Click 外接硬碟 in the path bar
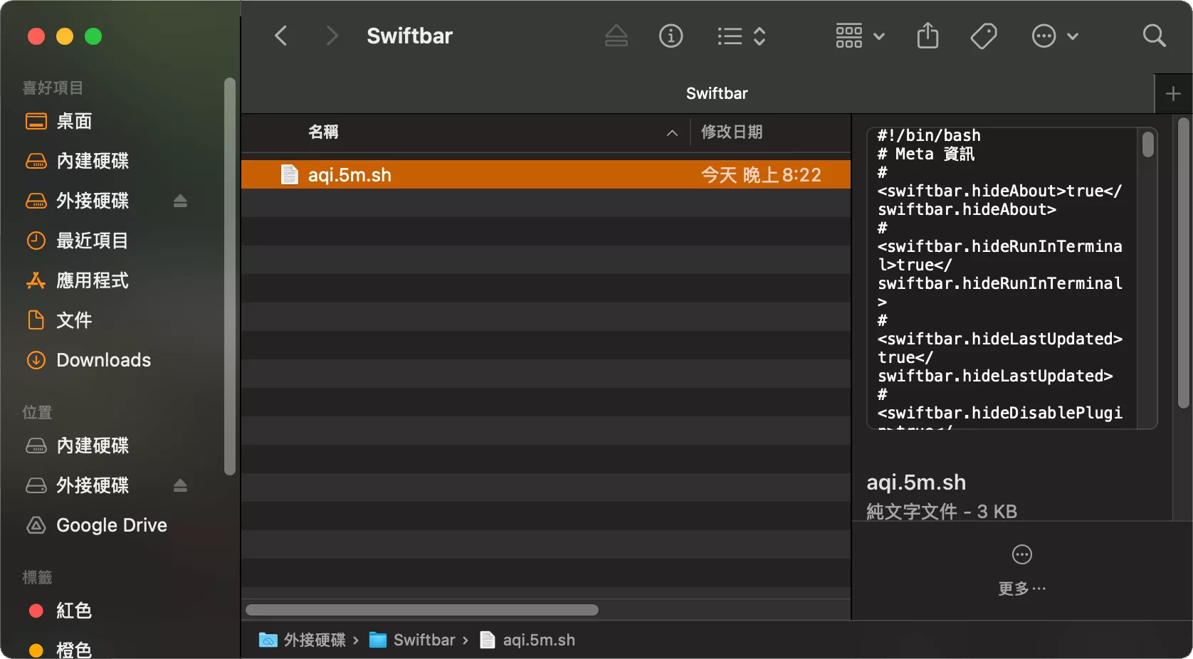Screen dimensions: 1193x659 [x=302, y=640]
